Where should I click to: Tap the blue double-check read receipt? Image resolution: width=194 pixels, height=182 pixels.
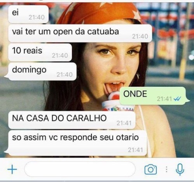pos(177,99)
